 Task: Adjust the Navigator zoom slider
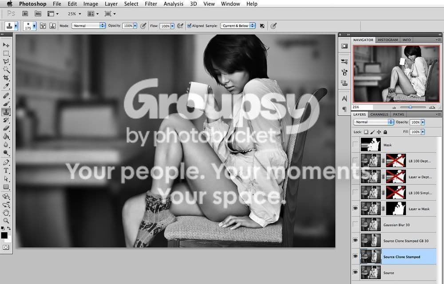[x=410, y=107]
